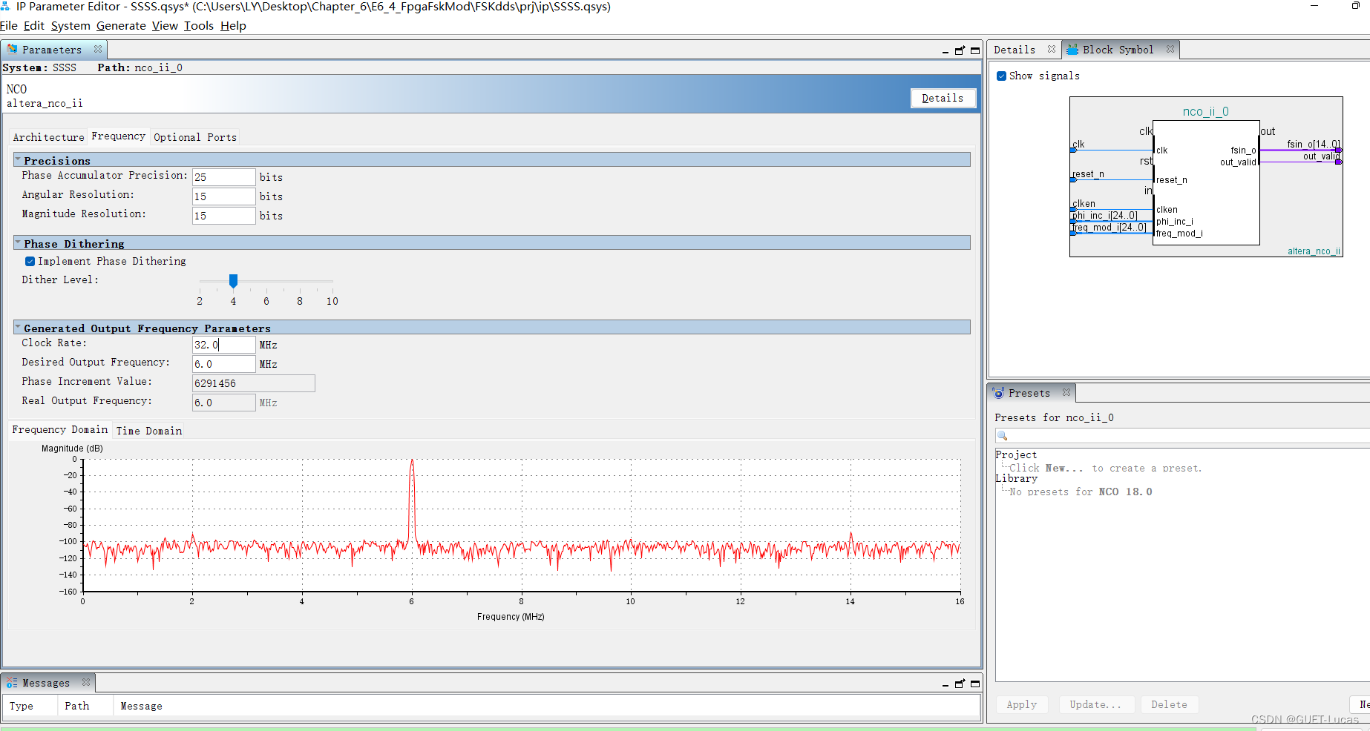
Task: Open the Generate menu
Action: click(121, 25)
